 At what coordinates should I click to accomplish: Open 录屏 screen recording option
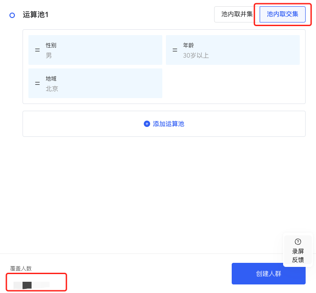[298, 251]
